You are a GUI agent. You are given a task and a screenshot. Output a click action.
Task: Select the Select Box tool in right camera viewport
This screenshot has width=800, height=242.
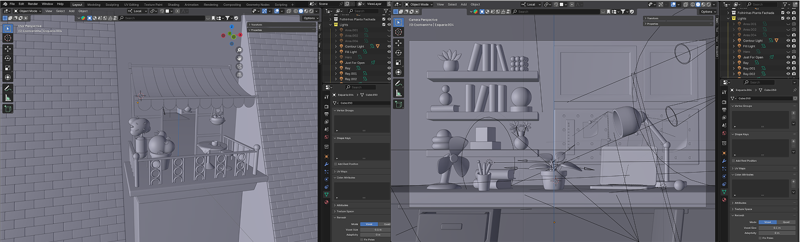tap(399, 22)
